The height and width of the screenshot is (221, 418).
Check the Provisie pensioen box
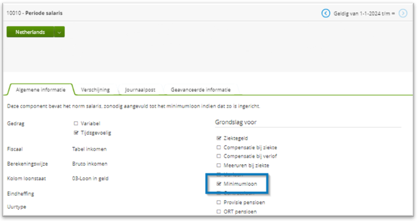[x=219, y=202]
